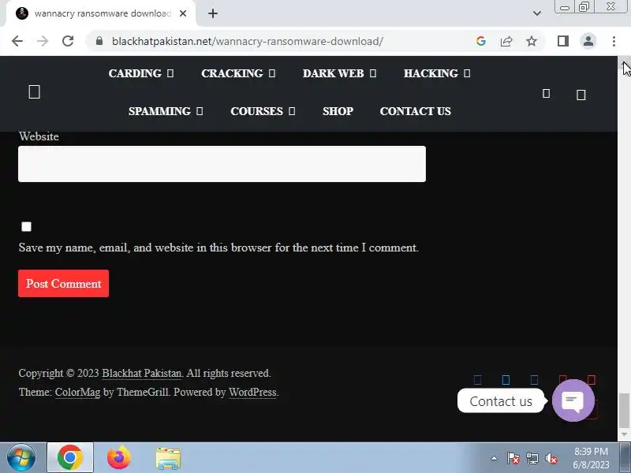Open the purple chat widget
The image size is (631, 473).
573,400
